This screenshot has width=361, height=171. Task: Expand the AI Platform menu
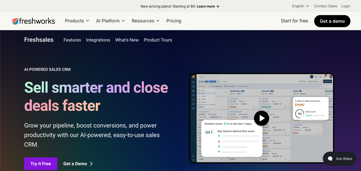tap(110, 21)
